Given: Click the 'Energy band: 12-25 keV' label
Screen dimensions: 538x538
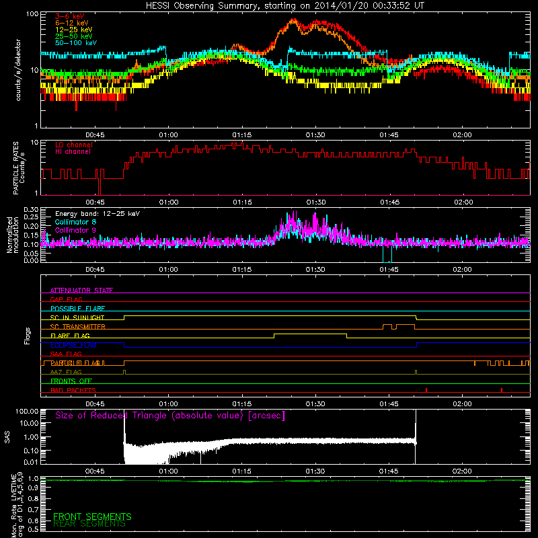Looking at the screenshot, I should click(98, 214).
